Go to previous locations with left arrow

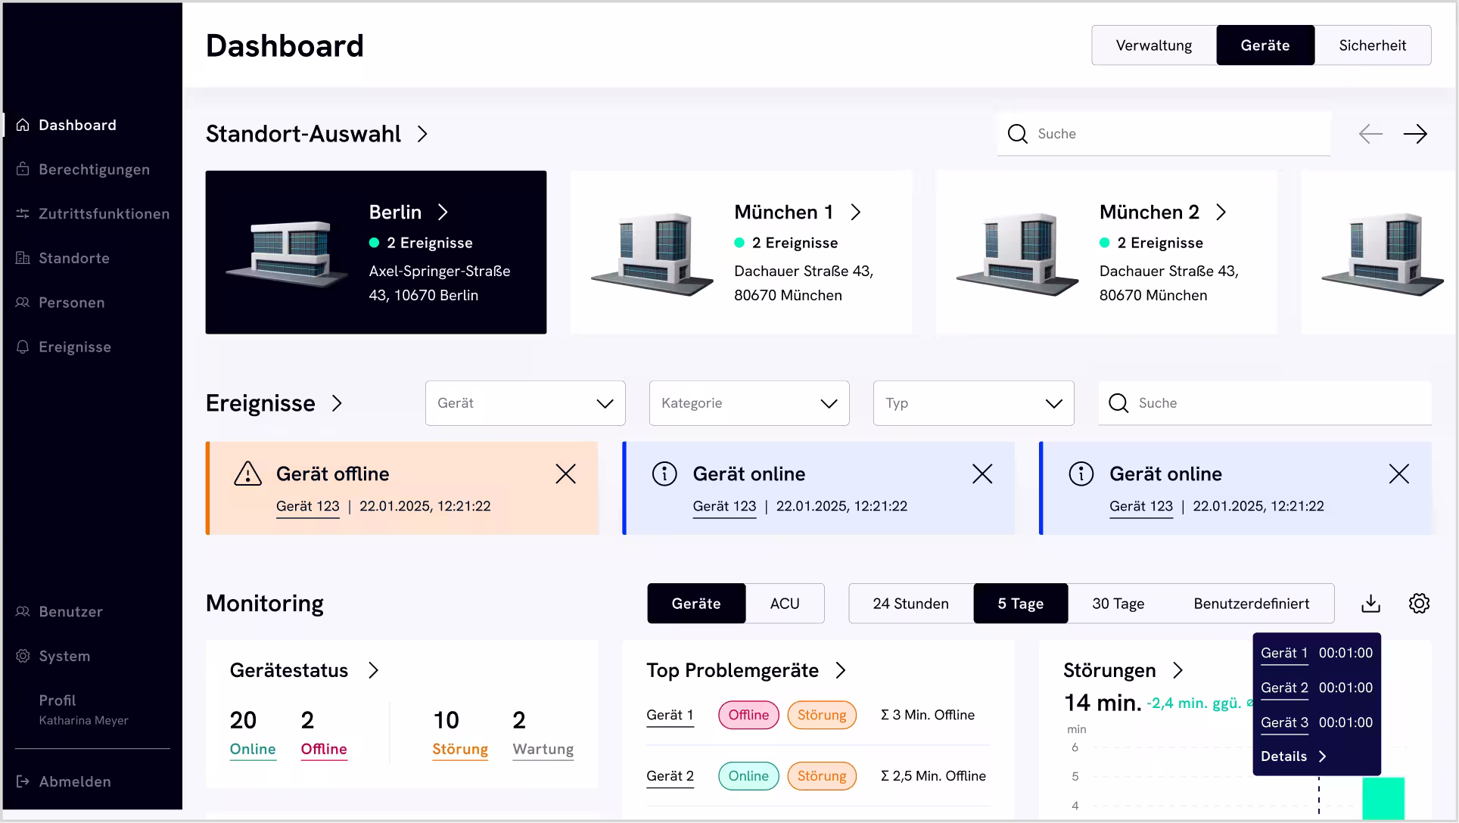tap(1370, 134)
